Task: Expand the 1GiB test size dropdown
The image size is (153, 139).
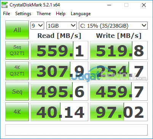Action: click(x=62, y=26)
